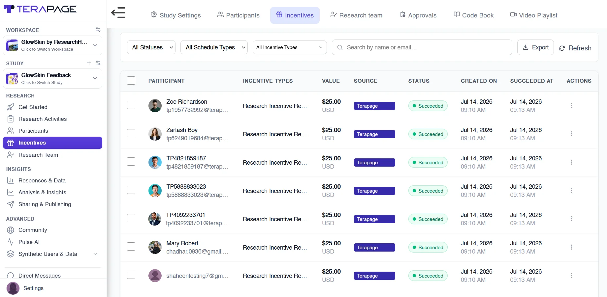Image resolution: width=607 pixels, height=297 pixels.
Task: Click Zoe Richardson's avatar photo
Action: (x=155, y=106)
